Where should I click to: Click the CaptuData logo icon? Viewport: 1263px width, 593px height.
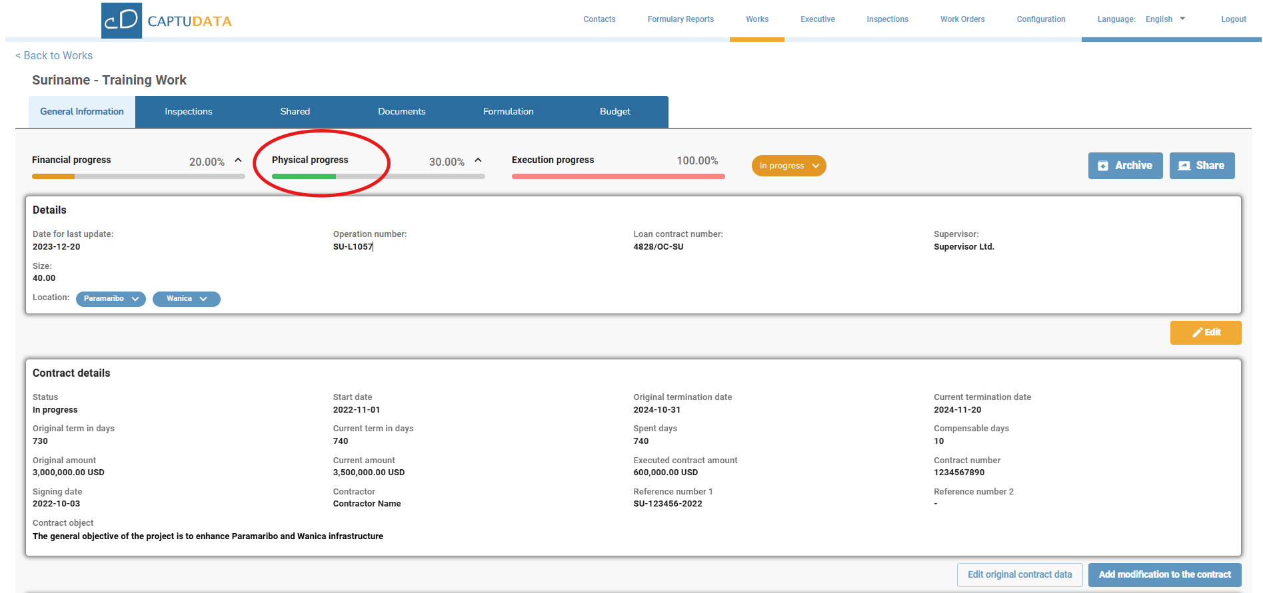point(122,20)
